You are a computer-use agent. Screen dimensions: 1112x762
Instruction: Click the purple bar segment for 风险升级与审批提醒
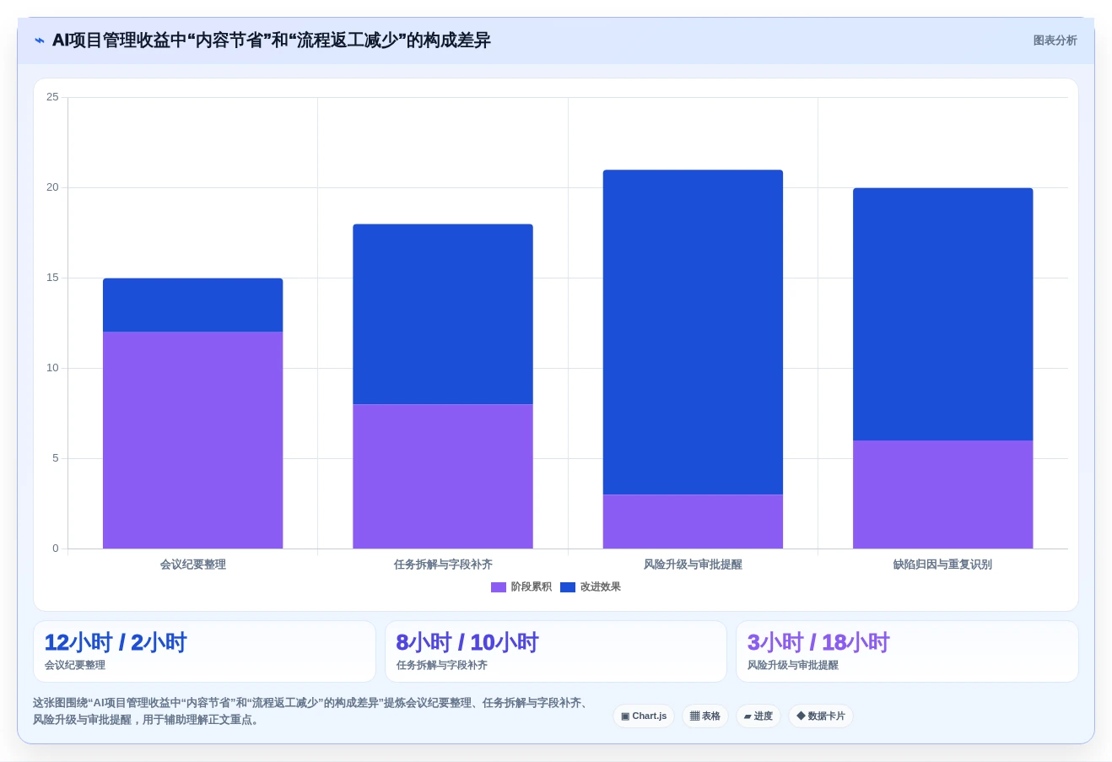(x=693, y=522)
